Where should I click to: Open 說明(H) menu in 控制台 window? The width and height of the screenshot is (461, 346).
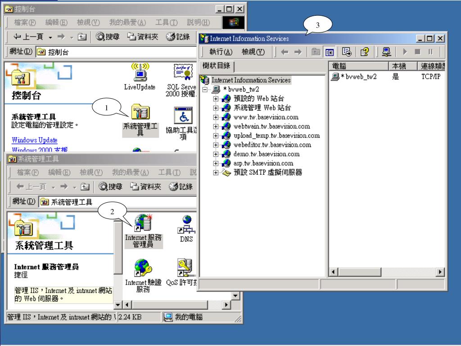coord(199,23)
